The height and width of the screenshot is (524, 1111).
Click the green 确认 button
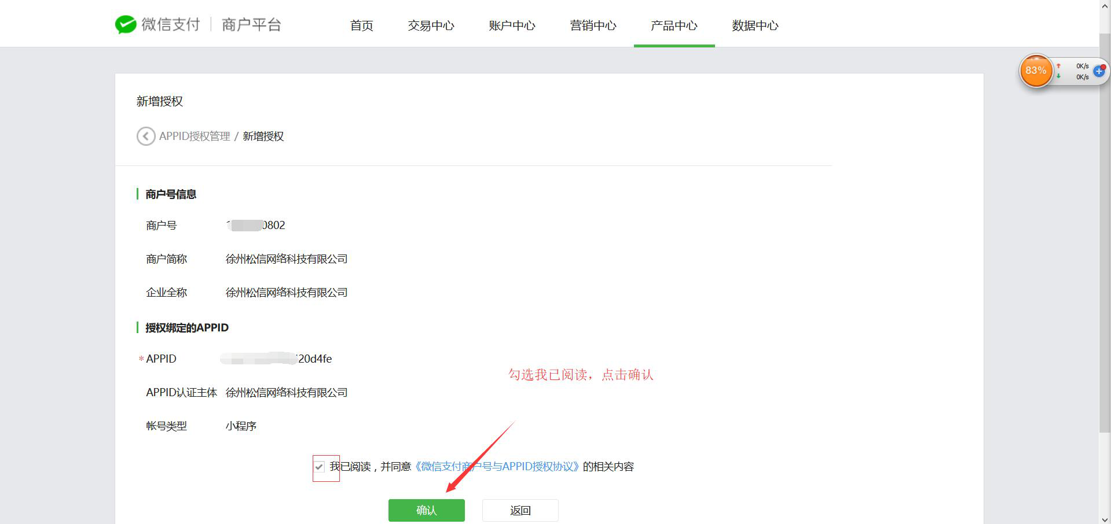point(427,510)
